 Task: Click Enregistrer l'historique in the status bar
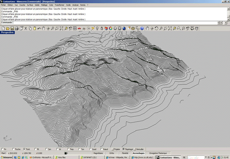(157, 153)
